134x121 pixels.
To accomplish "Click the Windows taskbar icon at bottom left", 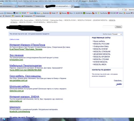I will pos(4,119).
